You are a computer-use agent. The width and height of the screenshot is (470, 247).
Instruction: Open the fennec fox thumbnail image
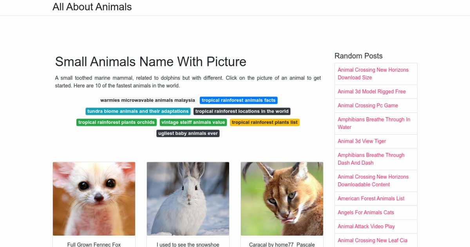tap(94, 199)
